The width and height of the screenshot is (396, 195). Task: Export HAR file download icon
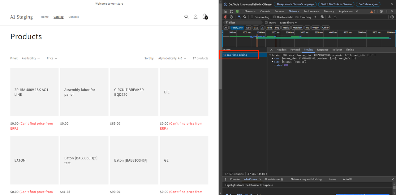click(335, 17)
